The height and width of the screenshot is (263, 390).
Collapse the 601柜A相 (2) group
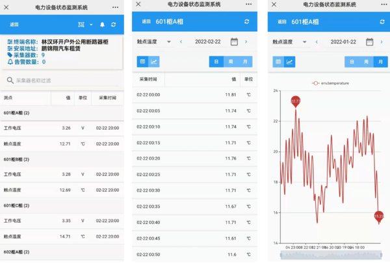coord(62,113)
